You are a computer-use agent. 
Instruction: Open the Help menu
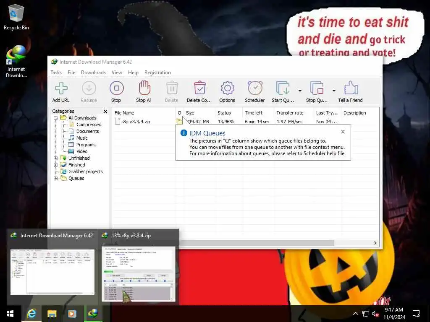click(x=133, y=73)
